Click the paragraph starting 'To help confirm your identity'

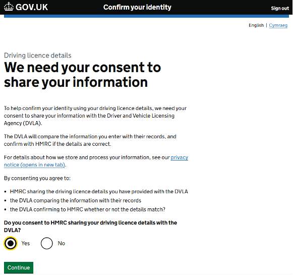click(x=95, y=116)
